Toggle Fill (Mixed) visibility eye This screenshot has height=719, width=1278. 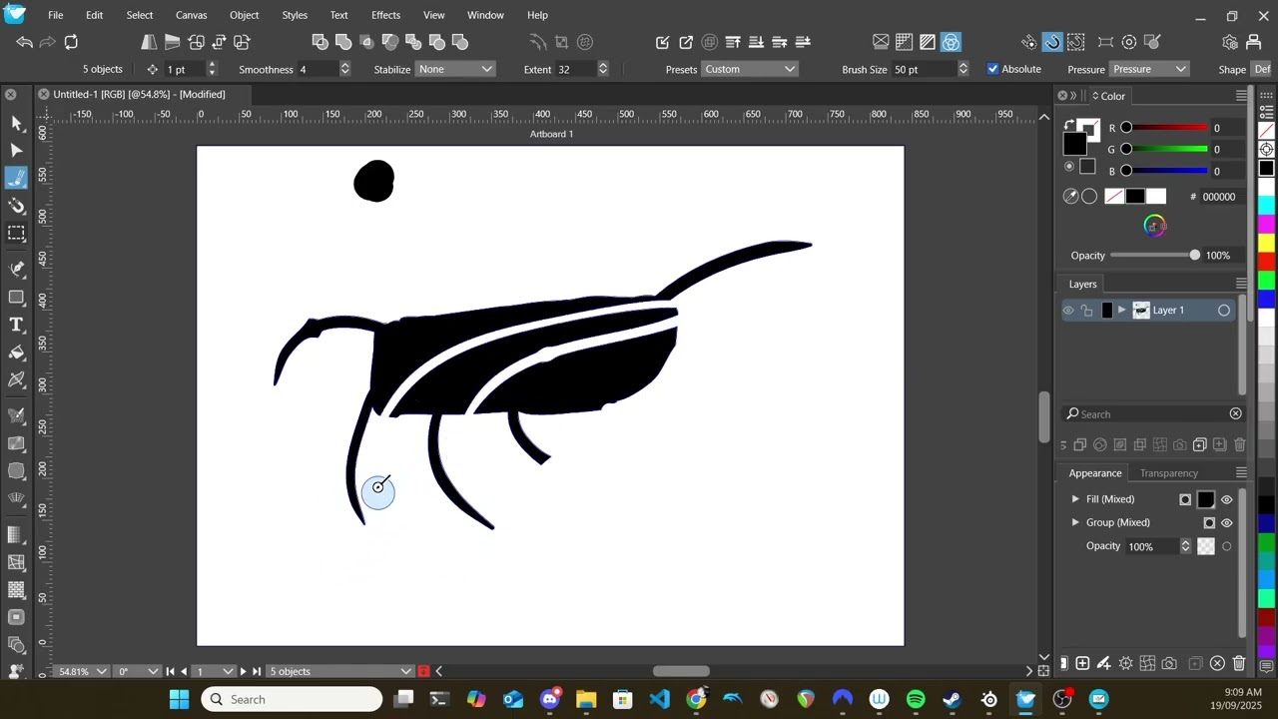1227,499
